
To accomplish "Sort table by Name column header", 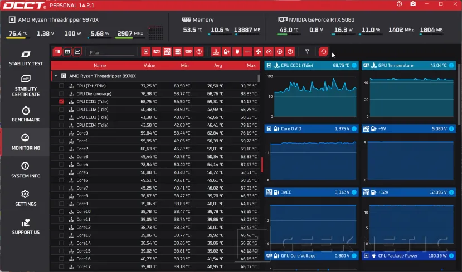I will tap(100, 65).
